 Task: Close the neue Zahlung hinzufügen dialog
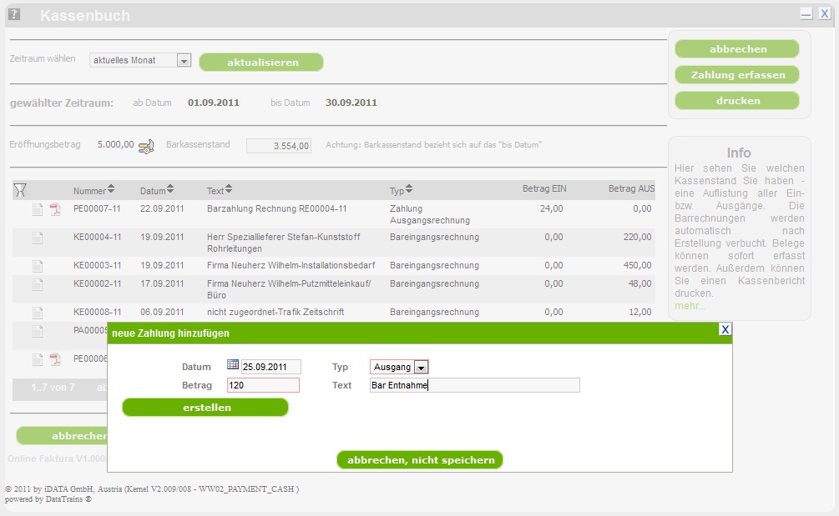coord(725,329)
